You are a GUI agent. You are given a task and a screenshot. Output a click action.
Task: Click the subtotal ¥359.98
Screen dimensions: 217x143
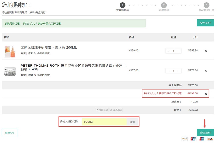(x=193, y=50)
